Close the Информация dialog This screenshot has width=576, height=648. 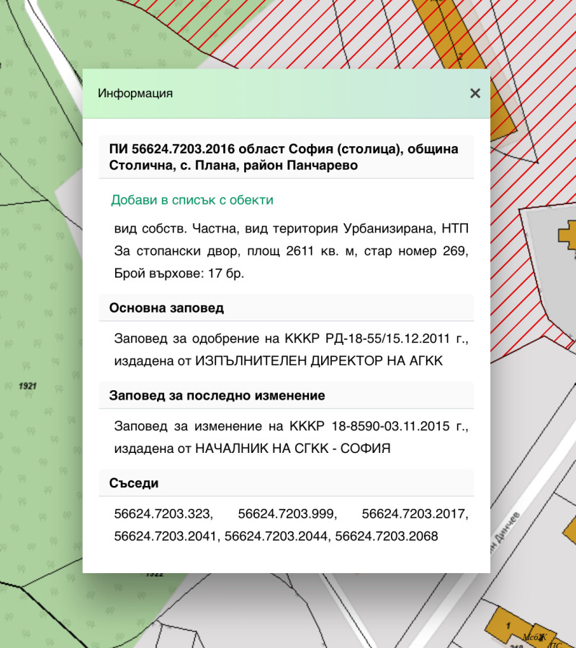point(474,94)
